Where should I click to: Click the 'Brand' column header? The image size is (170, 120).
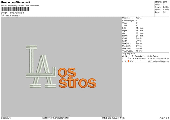point(156,56)
